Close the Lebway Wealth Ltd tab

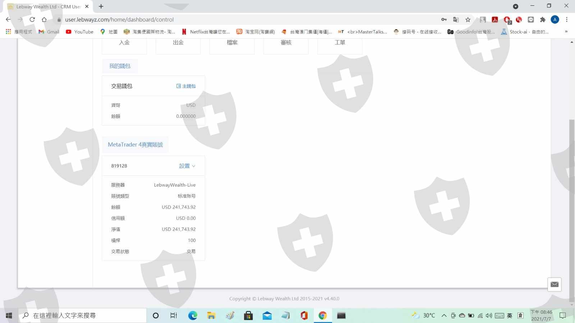[x=87, y=6]
